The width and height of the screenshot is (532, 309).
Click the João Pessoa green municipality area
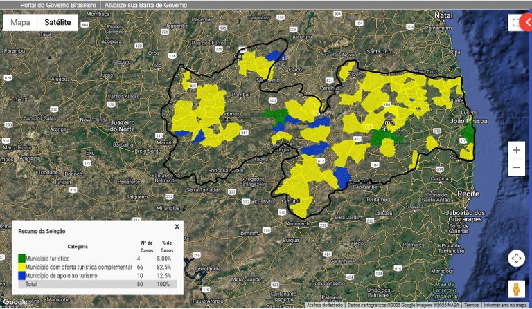point(468,133)
